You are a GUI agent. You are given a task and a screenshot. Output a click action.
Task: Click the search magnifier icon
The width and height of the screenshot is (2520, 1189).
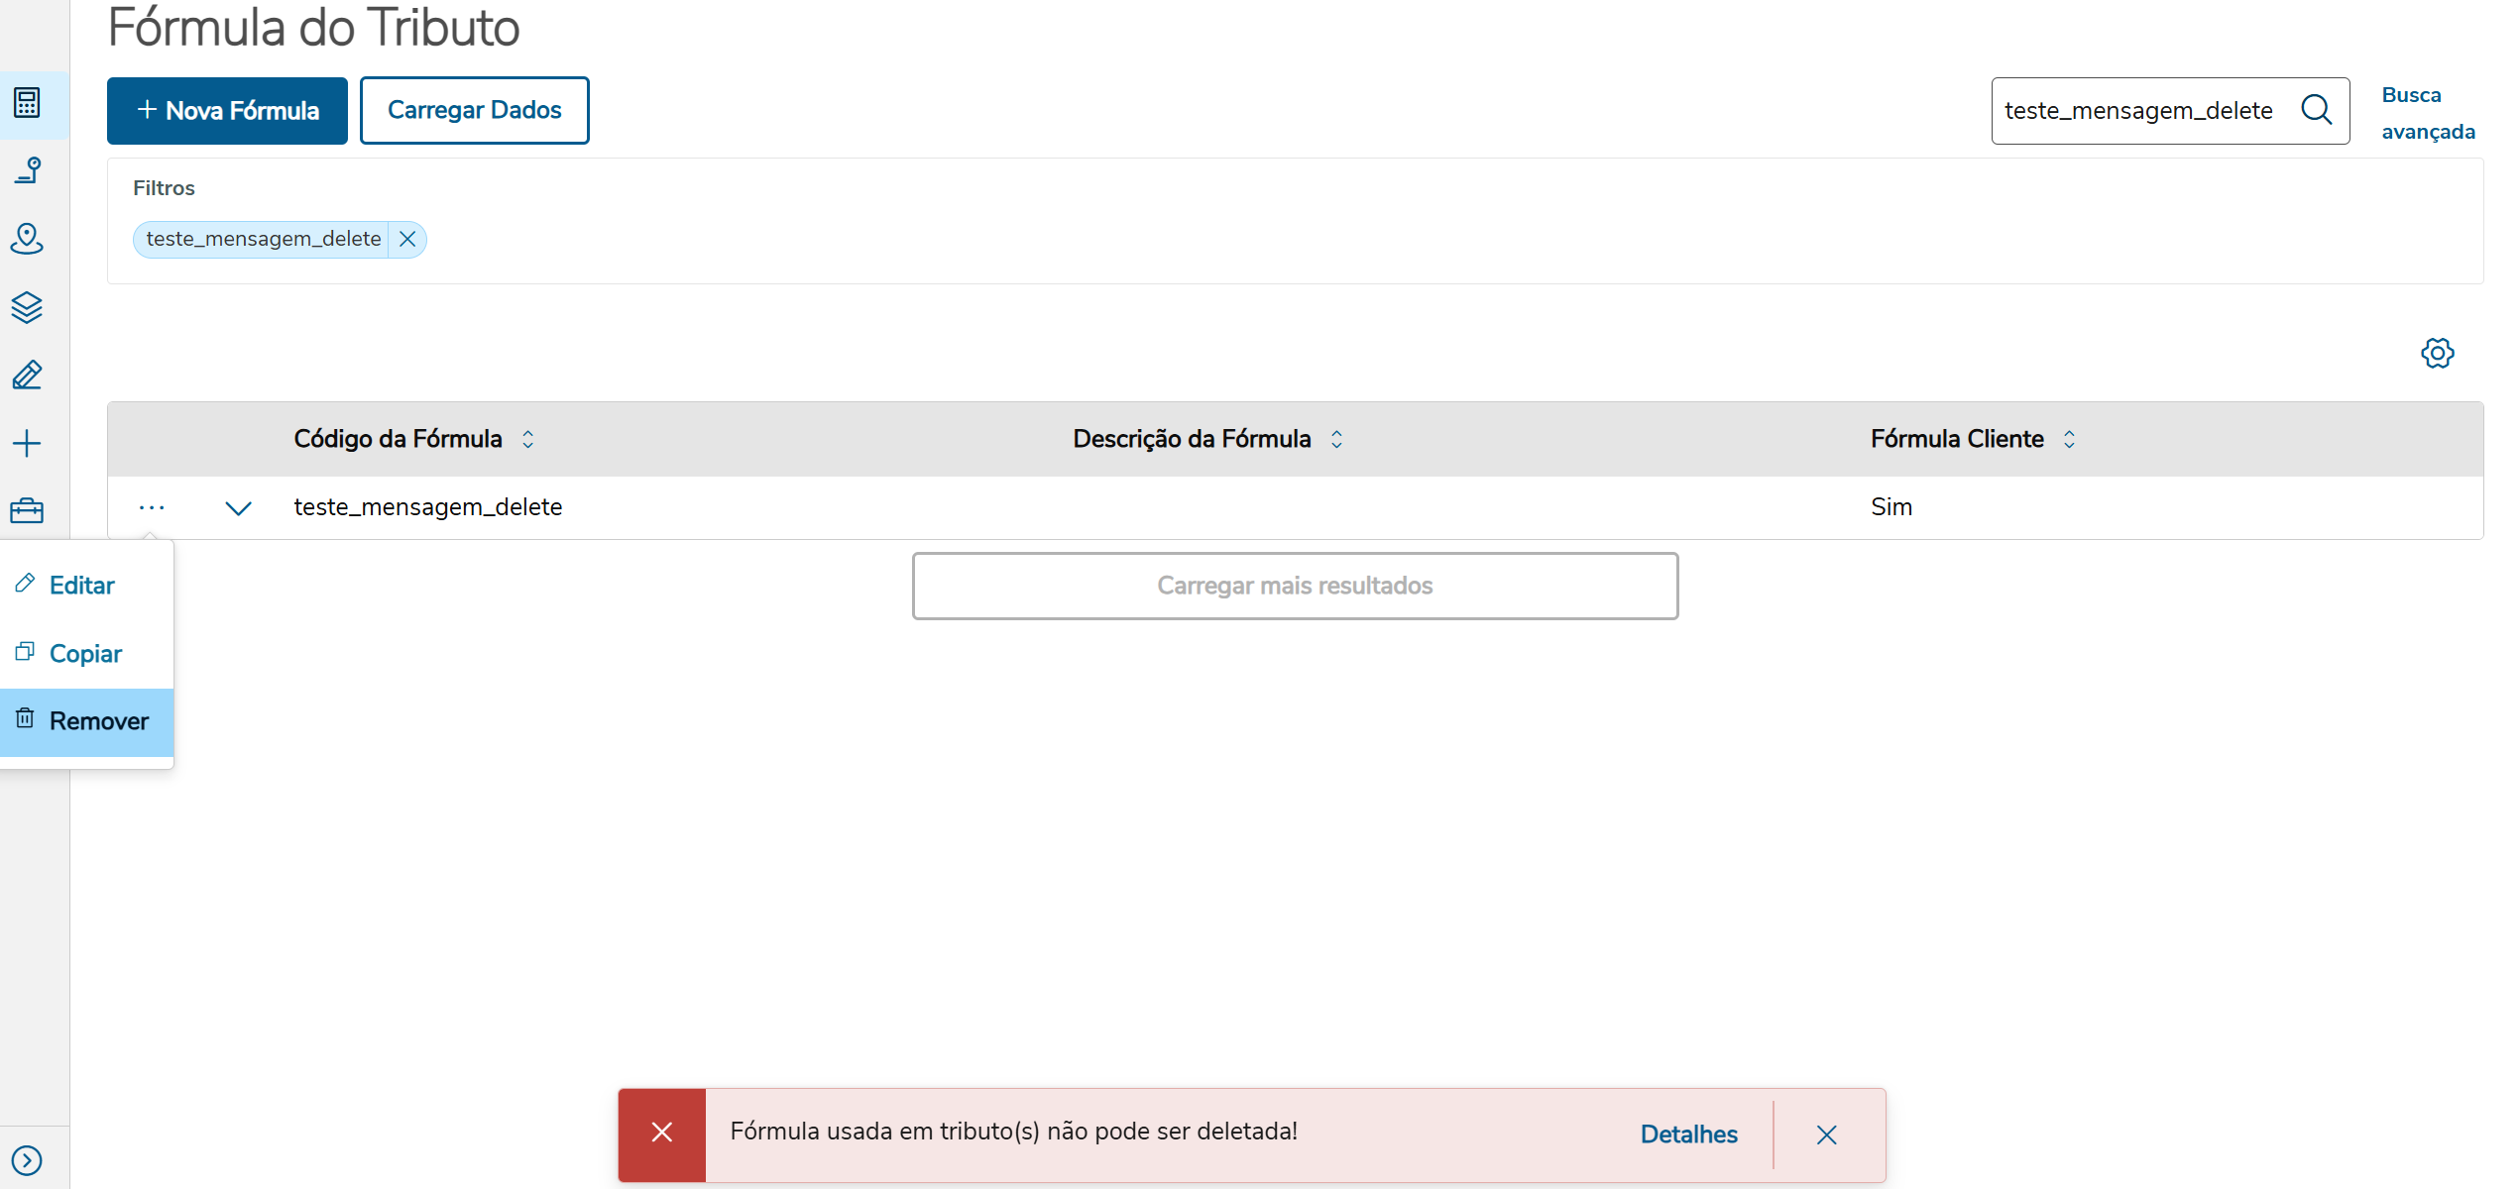[2316, 110]
